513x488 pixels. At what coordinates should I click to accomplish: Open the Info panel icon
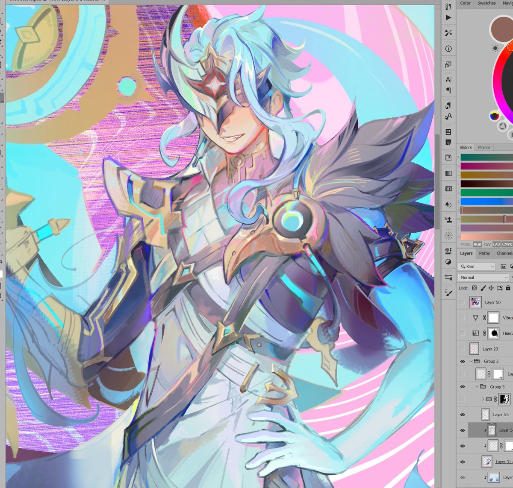click(x=448, y=49)
